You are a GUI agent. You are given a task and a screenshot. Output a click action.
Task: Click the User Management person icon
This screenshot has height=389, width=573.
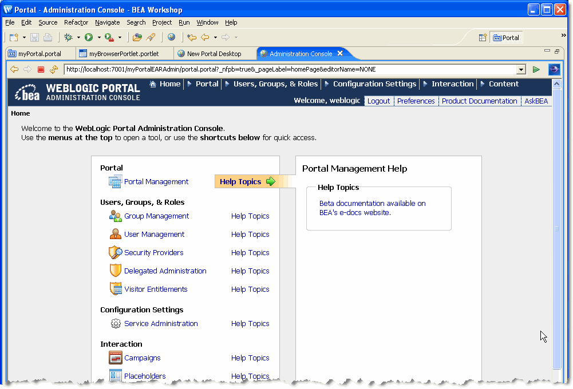pos(116,234)
